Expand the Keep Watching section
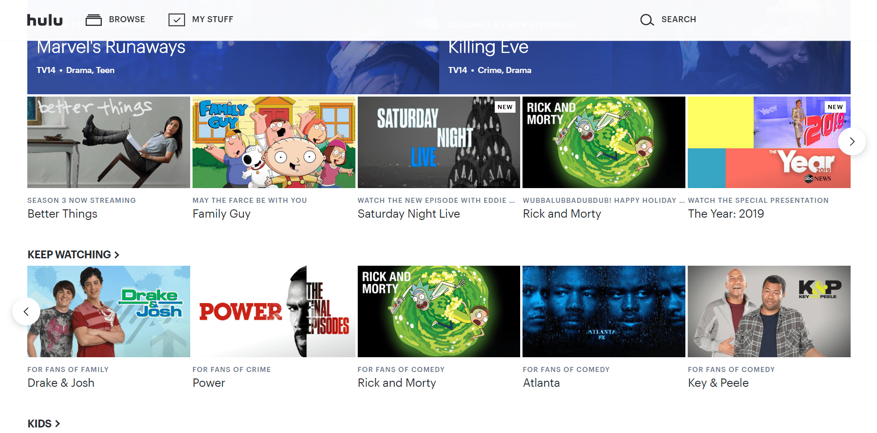 (x=74, y=255)
